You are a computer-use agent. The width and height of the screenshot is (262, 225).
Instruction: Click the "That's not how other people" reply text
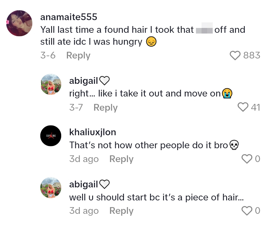tap(149, 145)
